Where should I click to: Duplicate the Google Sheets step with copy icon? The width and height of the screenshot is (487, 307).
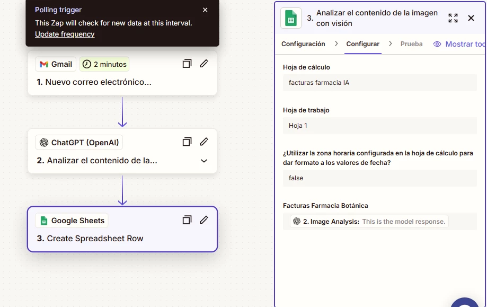pyautogui.click(x=187, y=220)
